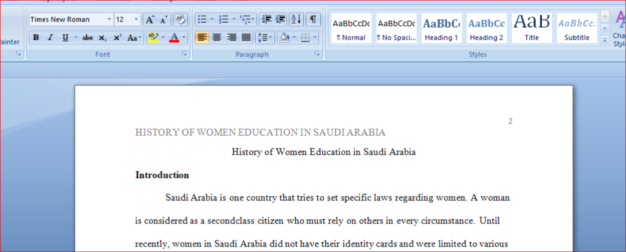Click the Clear Formatting eraser icon
The width and height of the screenshot is (626, 252).
tap(180, 19)
